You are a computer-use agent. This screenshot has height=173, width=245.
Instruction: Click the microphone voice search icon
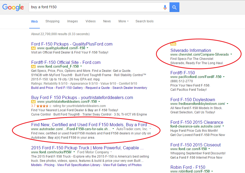click(x=165, y=7)
